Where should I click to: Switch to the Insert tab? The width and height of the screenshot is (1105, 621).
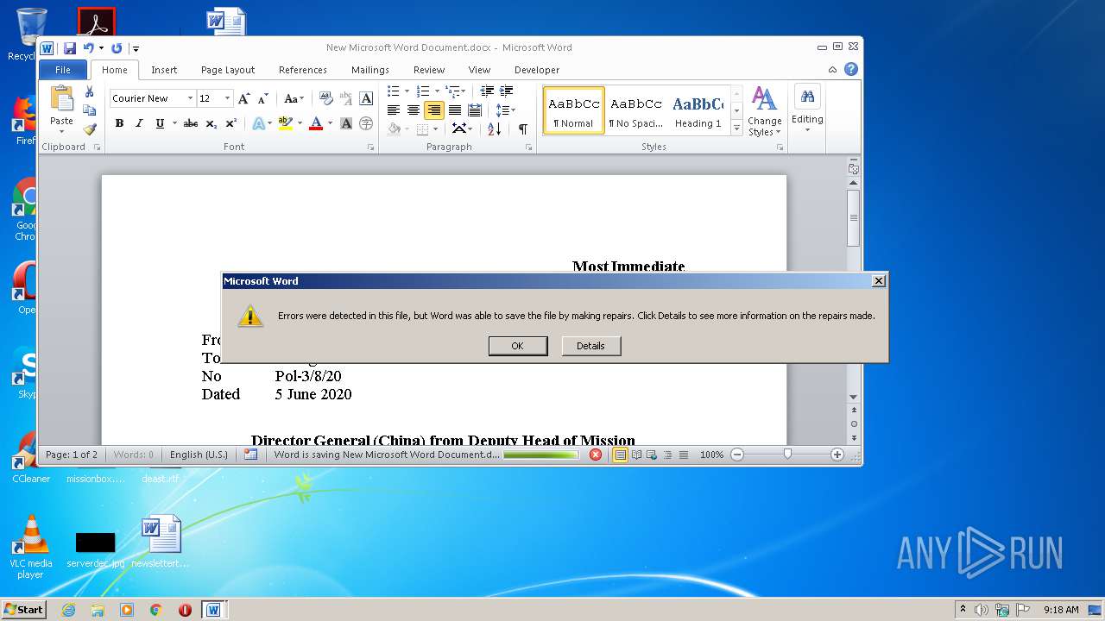(164, 70)
